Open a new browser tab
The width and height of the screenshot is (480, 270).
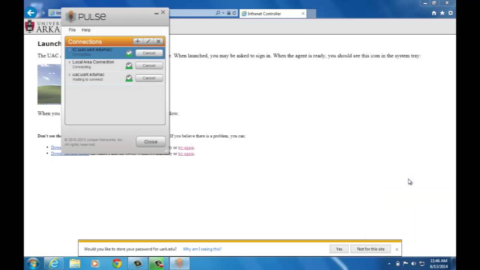click(x=312, y=13)
